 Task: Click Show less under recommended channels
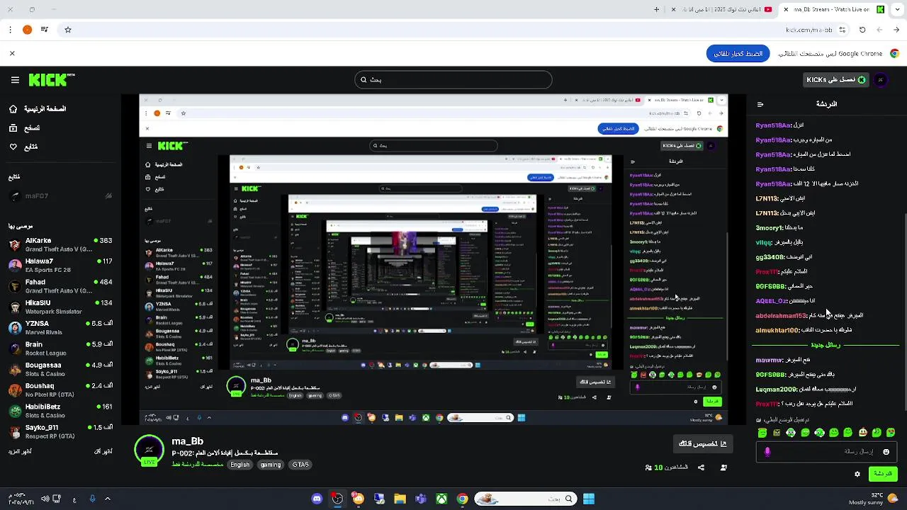[x=103, y=451]
